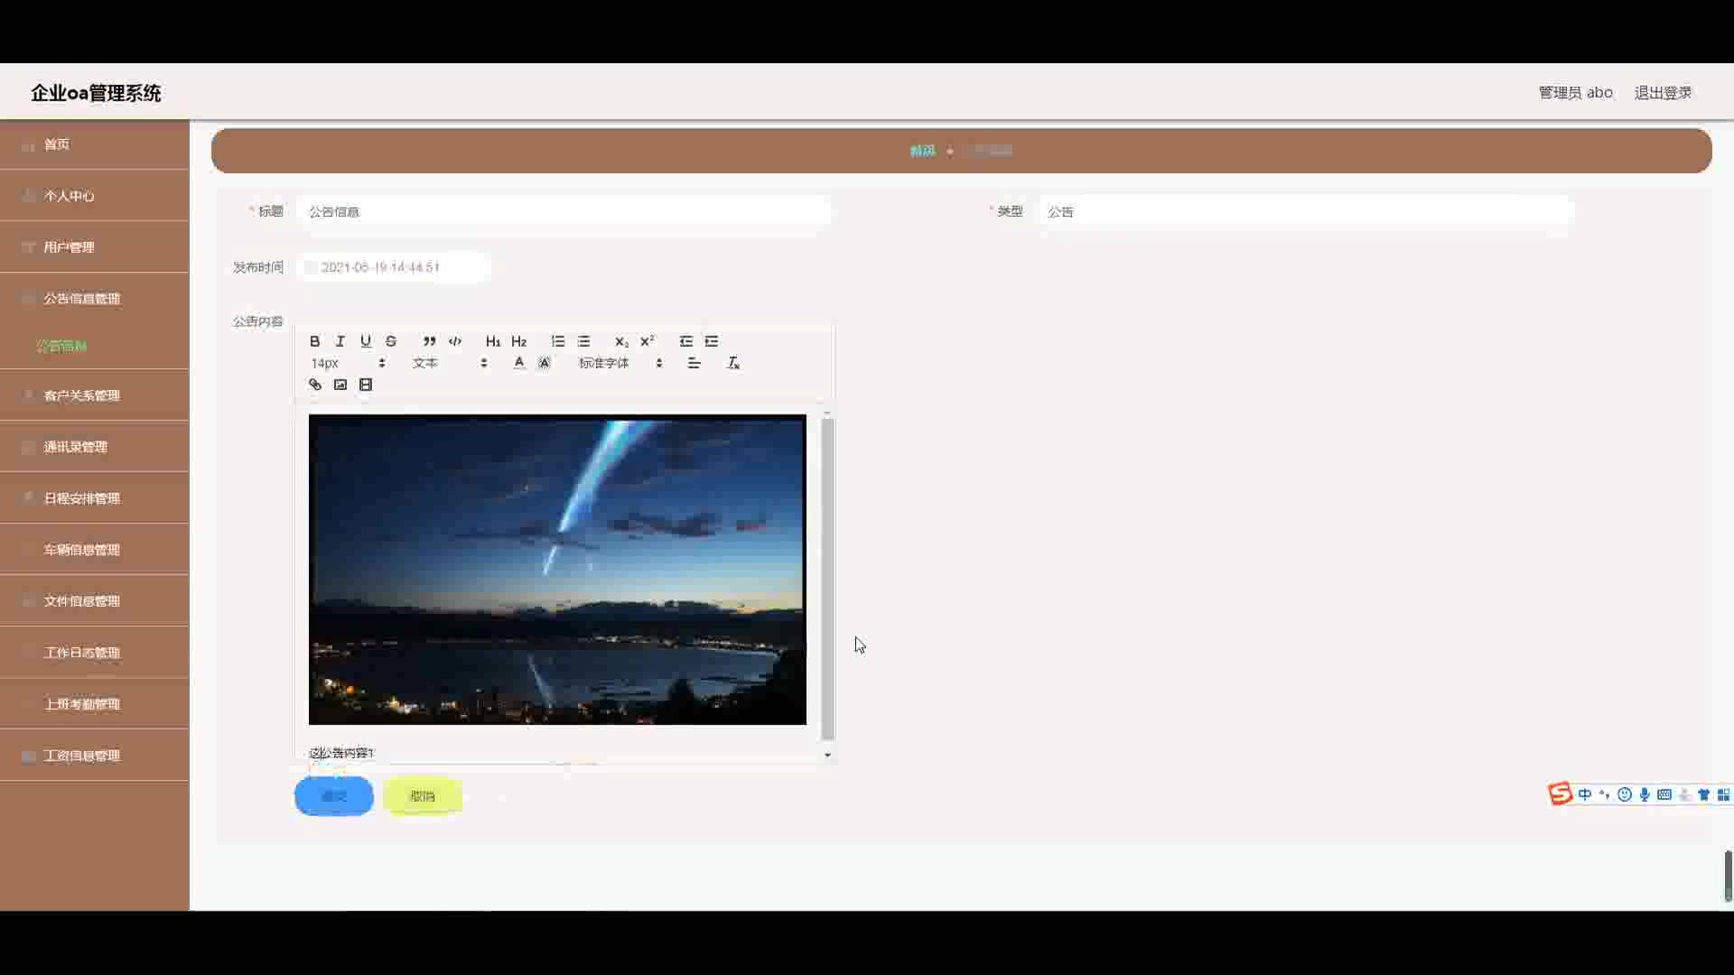The image size is (1734, 975).
Task: Insert a blockquote with the quote icon
Action: pyautogui.click(x=429, y=341)
